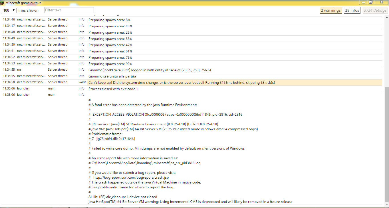Select the Giommo logged in entity log row
Image resolution: width=389 pixels, height=208 pixels.
(x=150, y=70)
